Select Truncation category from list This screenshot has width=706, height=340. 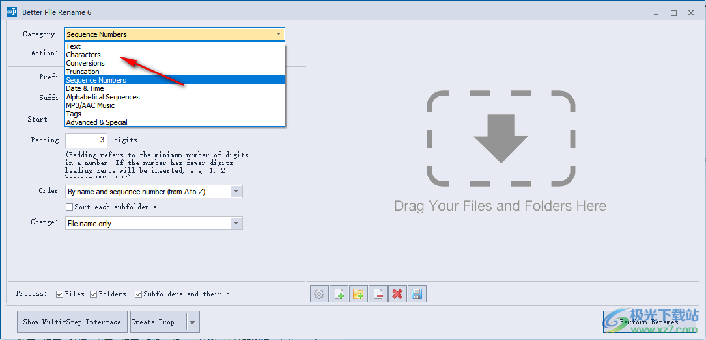tap(175, 72)
